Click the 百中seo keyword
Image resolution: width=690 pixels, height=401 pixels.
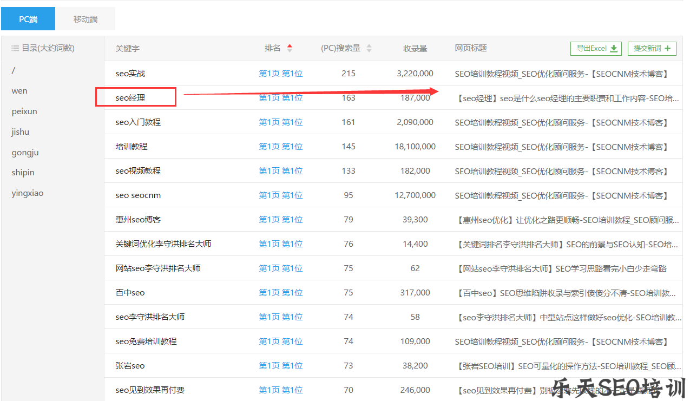[130, 293]
